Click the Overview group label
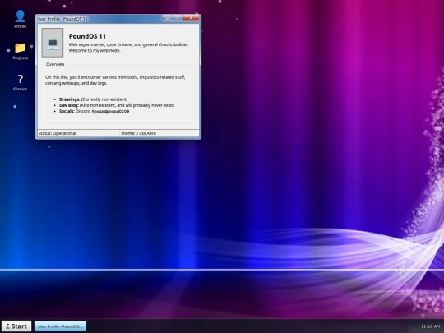The width and height of the screenshot is (444, 333). click(x=55, y=64)
